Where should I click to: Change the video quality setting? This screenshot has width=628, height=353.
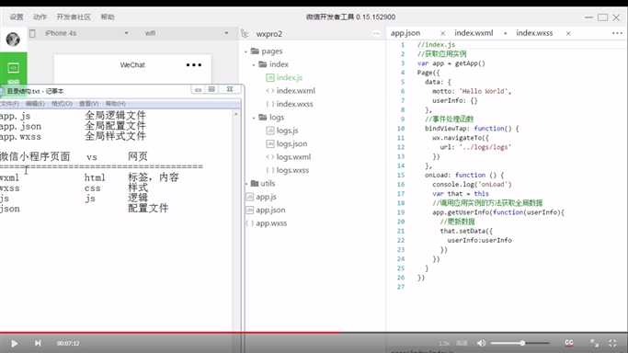tap(462, 344)
